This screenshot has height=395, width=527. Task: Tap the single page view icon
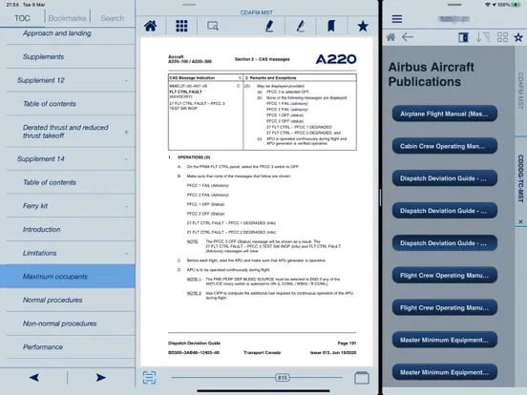pyautogui.click(x=362, y=378)
